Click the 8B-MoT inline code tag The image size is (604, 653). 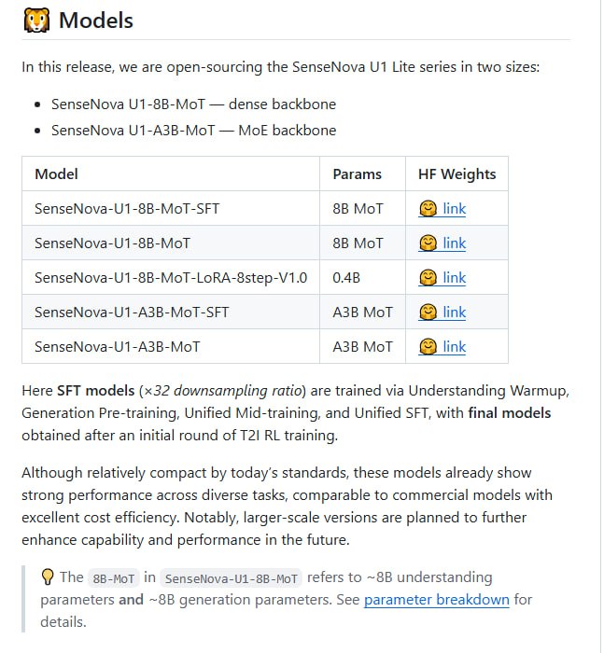pyautogui.click(x=113, y=578)
